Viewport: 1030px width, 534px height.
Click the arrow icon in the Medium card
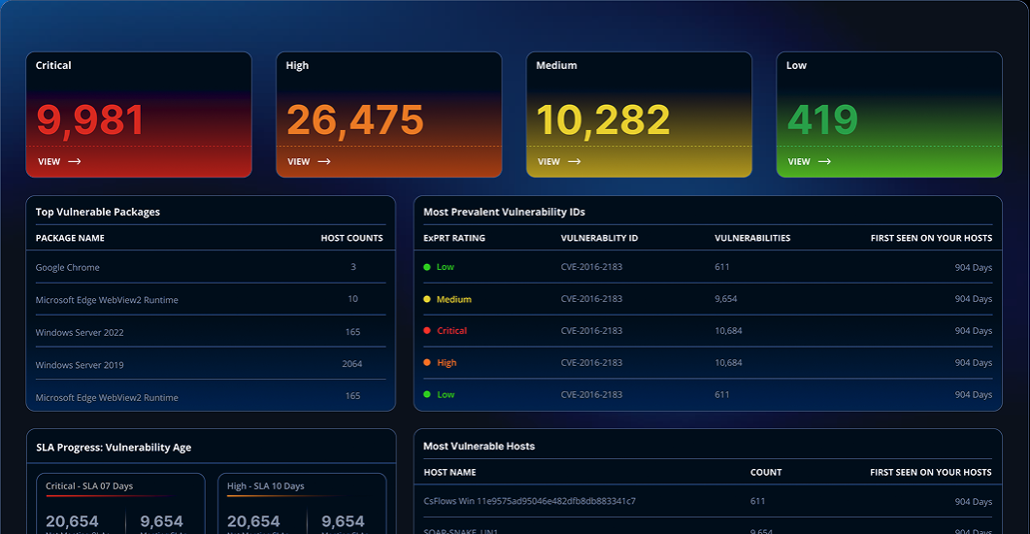[x=575, y=162]
